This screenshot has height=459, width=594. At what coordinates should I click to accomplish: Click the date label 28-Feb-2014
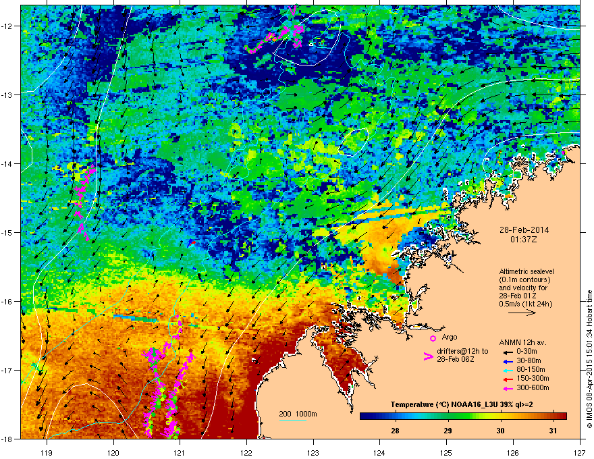(524, 230)
